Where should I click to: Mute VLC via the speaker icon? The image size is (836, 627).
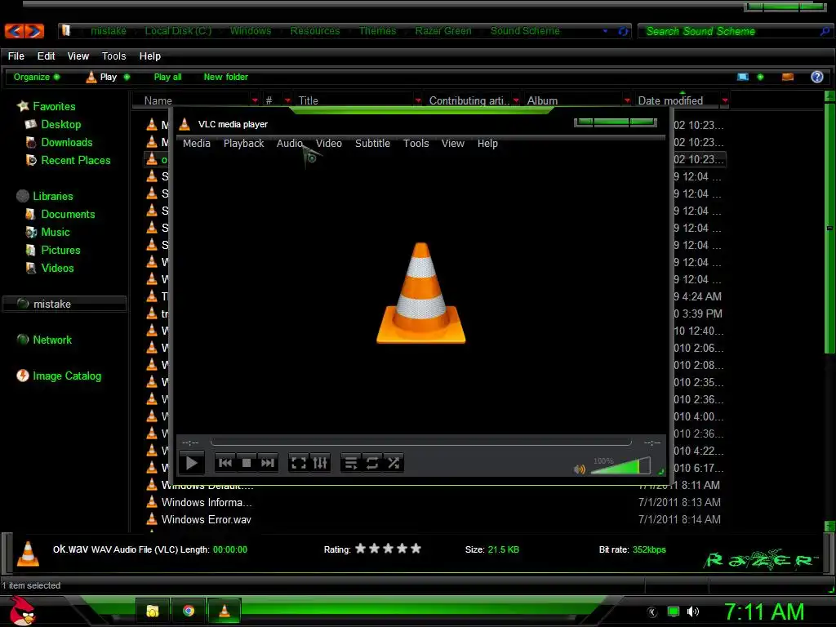click(579, 469)
